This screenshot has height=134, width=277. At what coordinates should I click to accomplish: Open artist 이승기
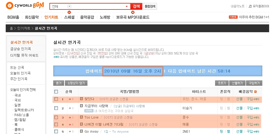pyautogui.click(x=187, y=108)
